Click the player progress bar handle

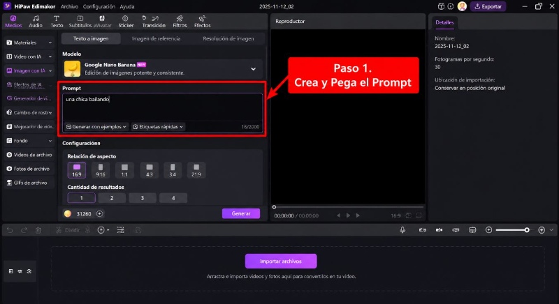(x=274, y=207)
